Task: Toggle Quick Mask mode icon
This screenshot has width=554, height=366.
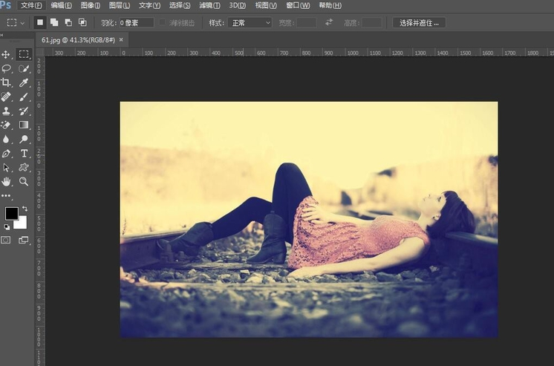Action: click(x=7, y=240)
